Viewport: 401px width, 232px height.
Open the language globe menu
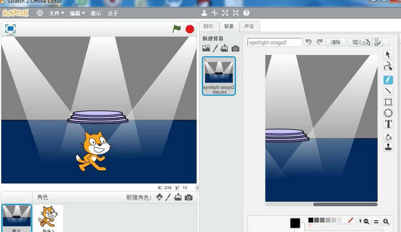point(40,13)
